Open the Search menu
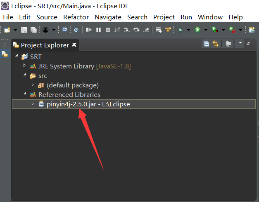The height and width of the screenshot is (202, 259). [x=137, y=17]
